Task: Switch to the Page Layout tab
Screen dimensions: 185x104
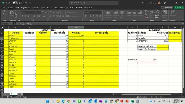Action: tap(26, 8)
